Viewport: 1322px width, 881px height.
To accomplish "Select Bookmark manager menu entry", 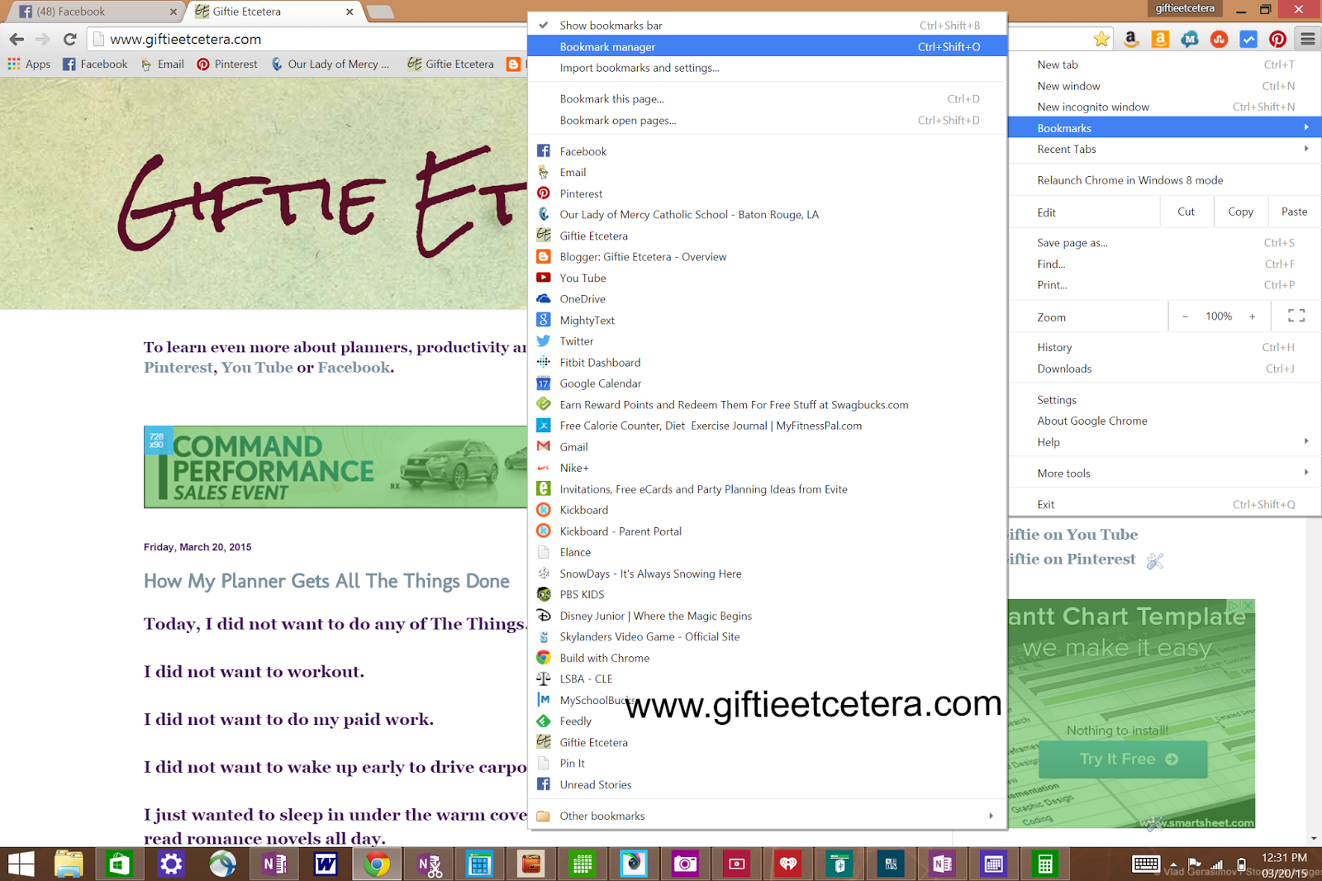I will click(x=767, y=46).
